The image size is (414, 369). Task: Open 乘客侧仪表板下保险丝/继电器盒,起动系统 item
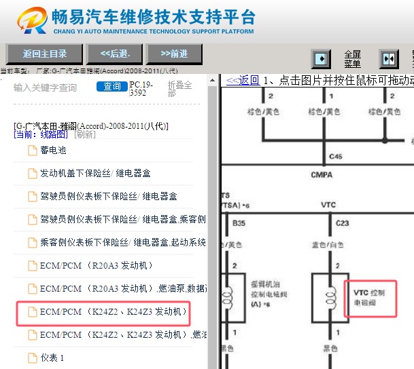pos(123,242)
